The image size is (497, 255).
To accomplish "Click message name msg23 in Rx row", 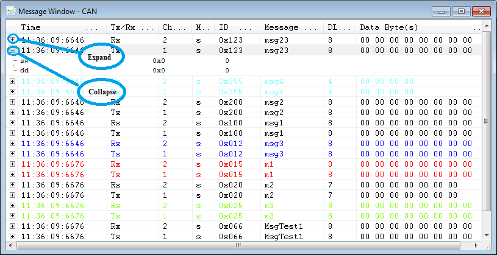I will coord(276,40).
